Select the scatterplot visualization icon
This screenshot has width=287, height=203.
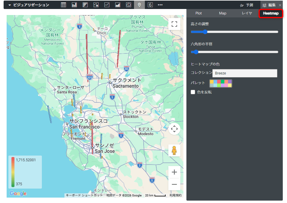96,5
